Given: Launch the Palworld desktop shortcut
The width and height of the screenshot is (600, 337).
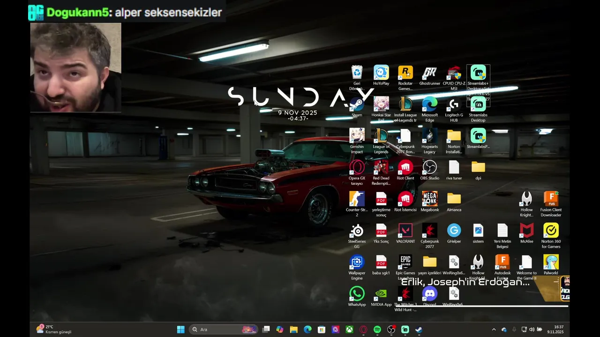Looking at the screenshot, I should tap(551, 265).
